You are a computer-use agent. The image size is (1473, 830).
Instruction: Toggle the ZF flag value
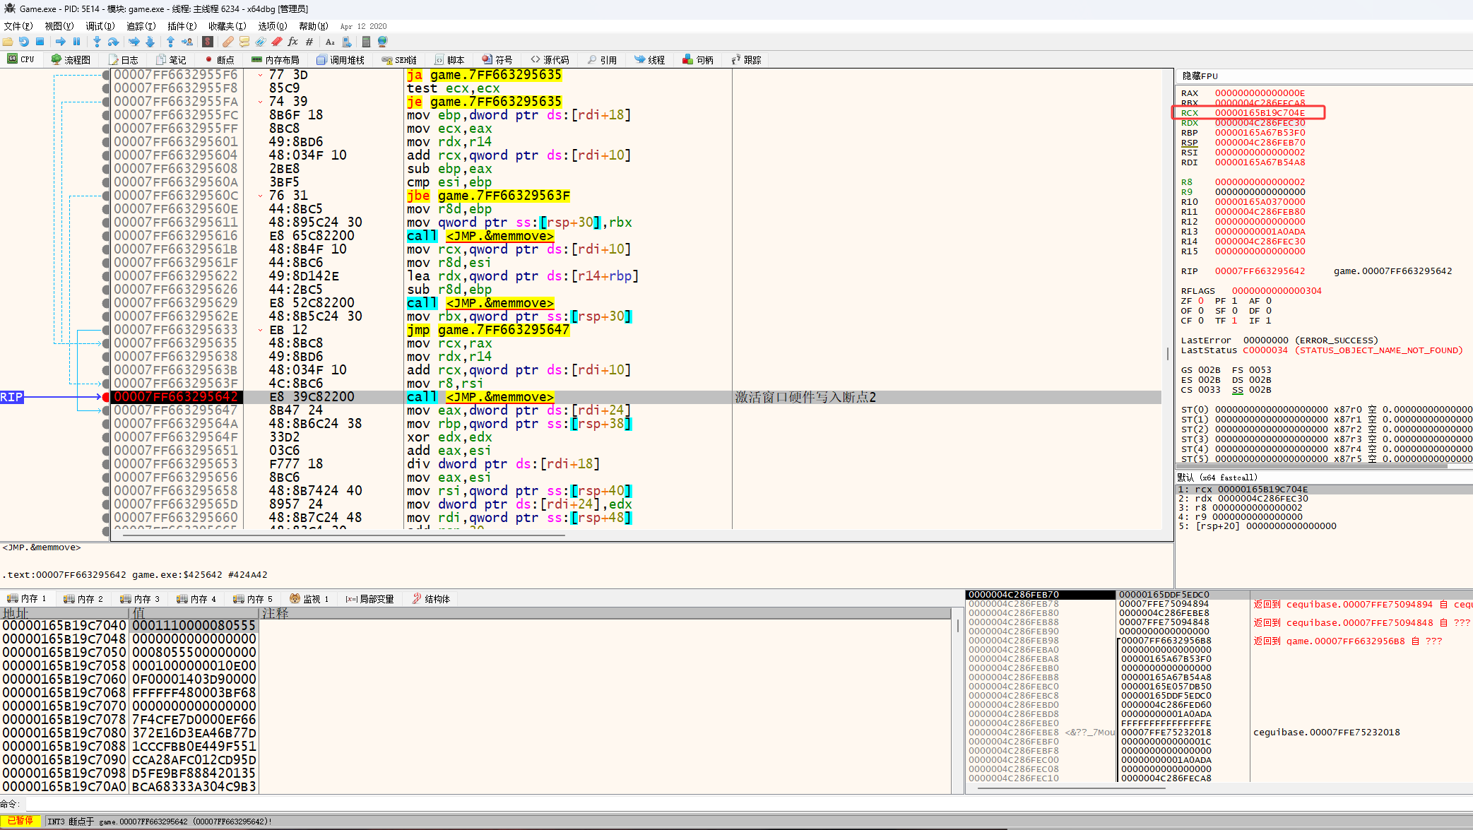click(1201, 301)
